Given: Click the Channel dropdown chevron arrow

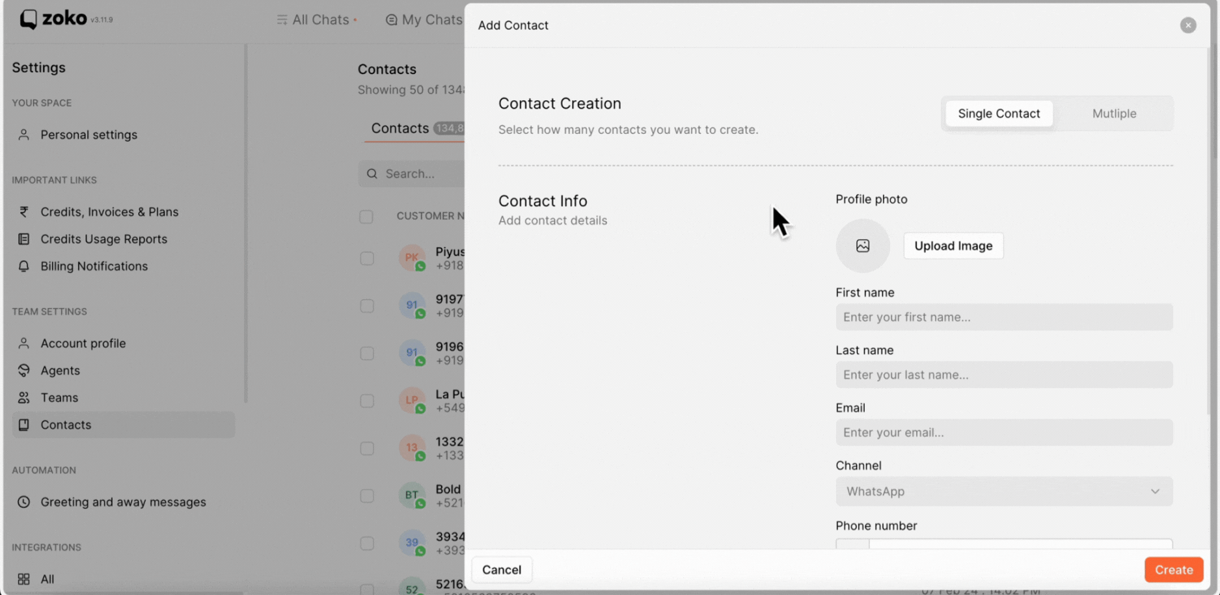Looking at the screenshot, I should coord(1155,492).
